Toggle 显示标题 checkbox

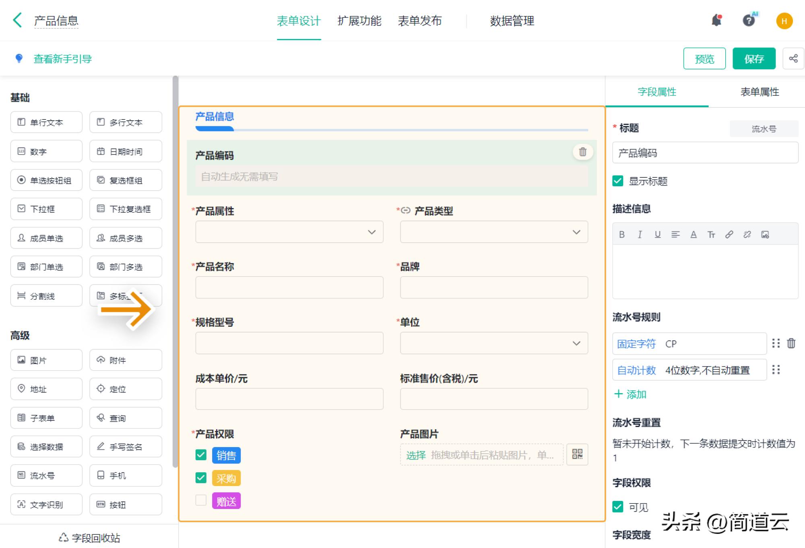618,181
